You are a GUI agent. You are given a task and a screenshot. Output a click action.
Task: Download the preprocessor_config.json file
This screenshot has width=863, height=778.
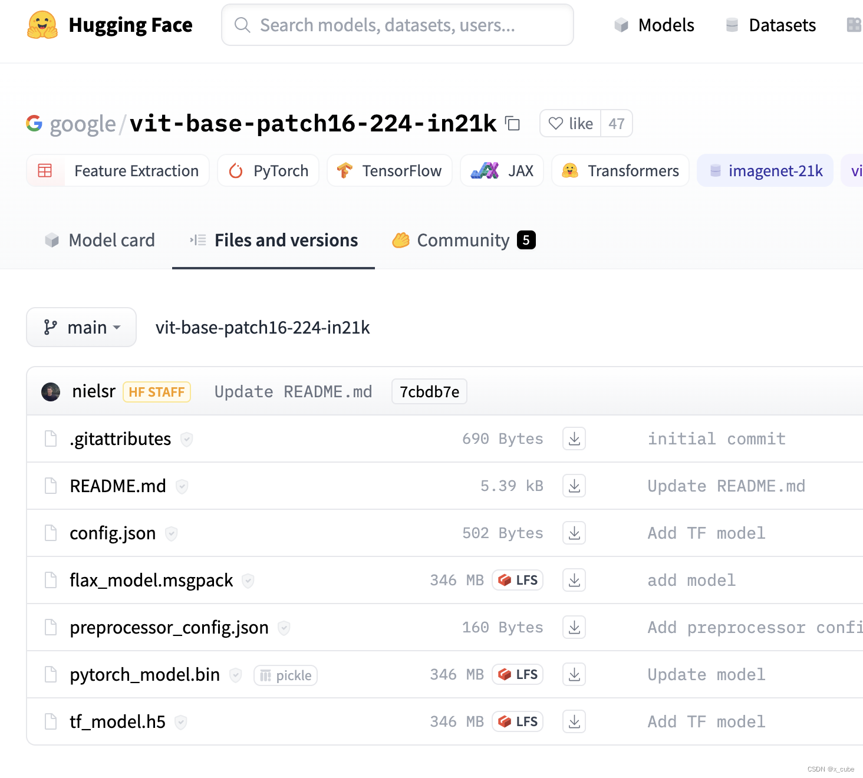[574, 627]
